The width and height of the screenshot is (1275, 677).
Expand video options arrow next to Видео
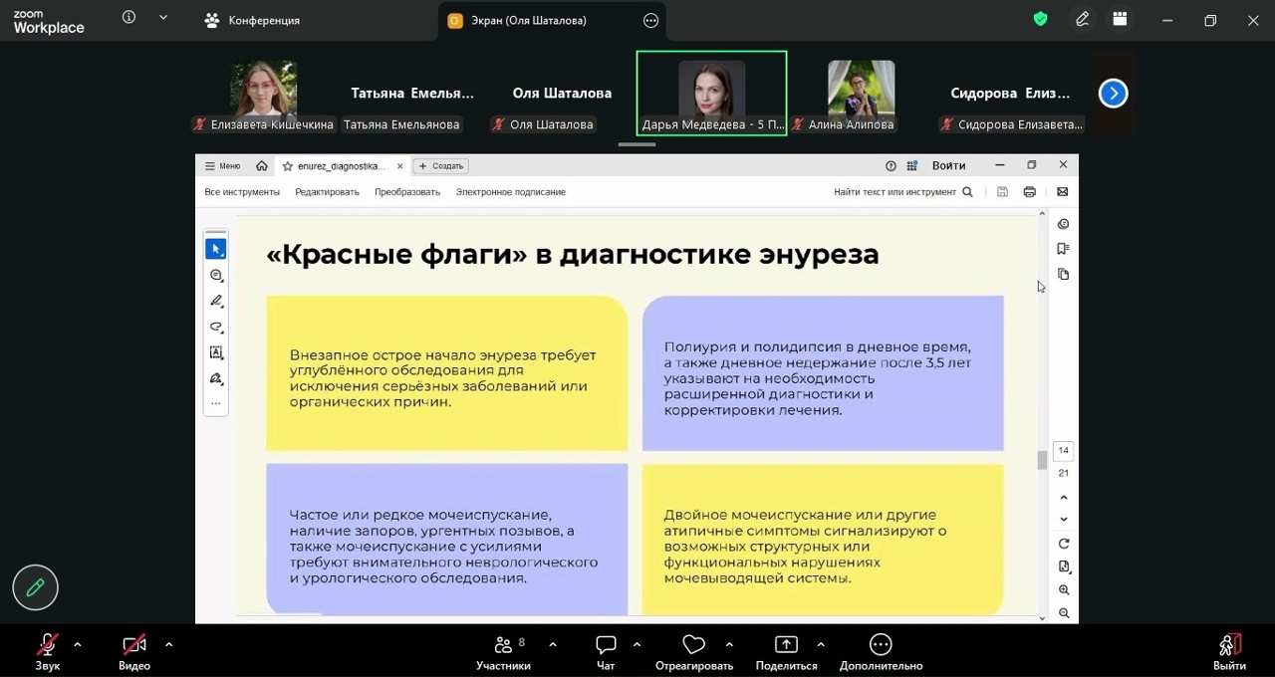[x=168, y=644]
